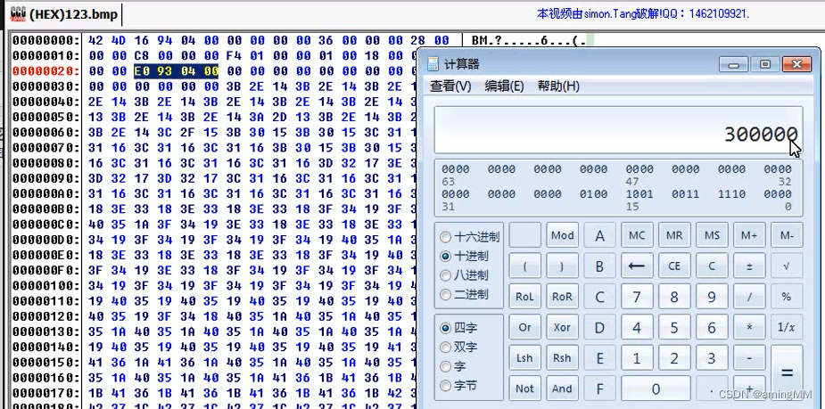Choose the Qword (四字) radio option
This screenshot has width=825, height=409.
point(459,328)
